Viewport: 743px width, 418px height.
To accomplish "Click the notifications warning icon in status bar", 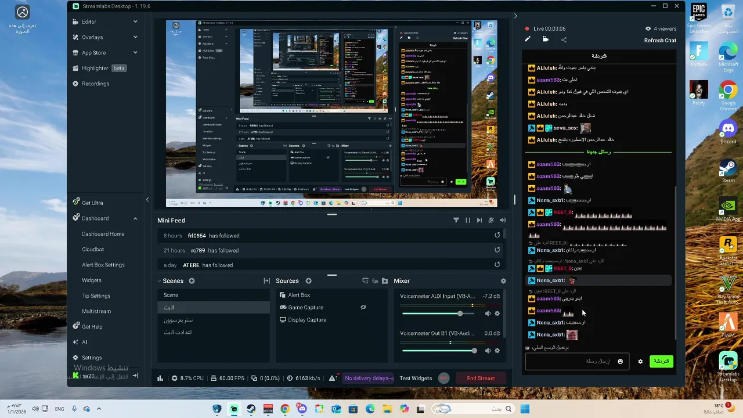I will click(x=333, y=378).
